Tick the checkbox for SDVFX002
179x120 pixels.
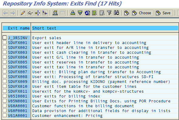tap(5, 47)
